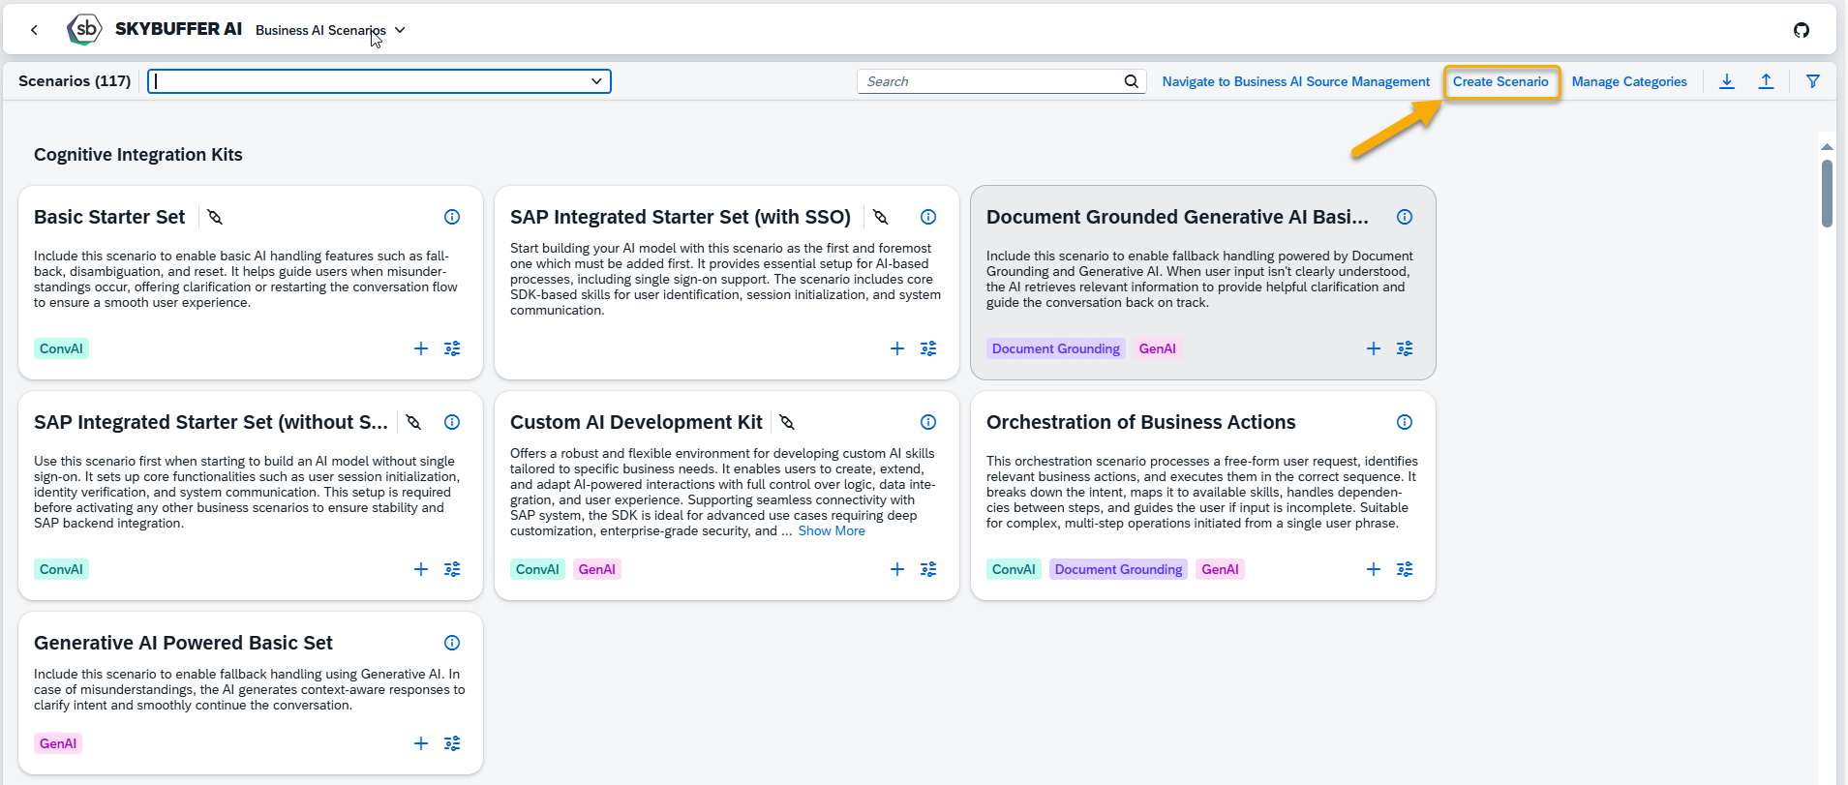
Task: Add Document Grounded Generative AI scenario
Action: click(1374, 348)
